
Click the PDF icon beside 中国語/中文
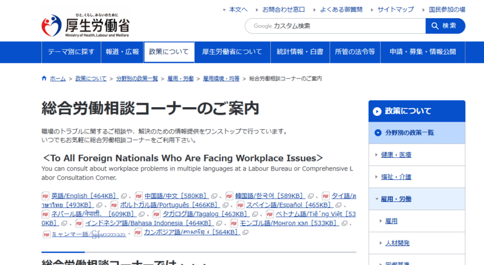138,195
